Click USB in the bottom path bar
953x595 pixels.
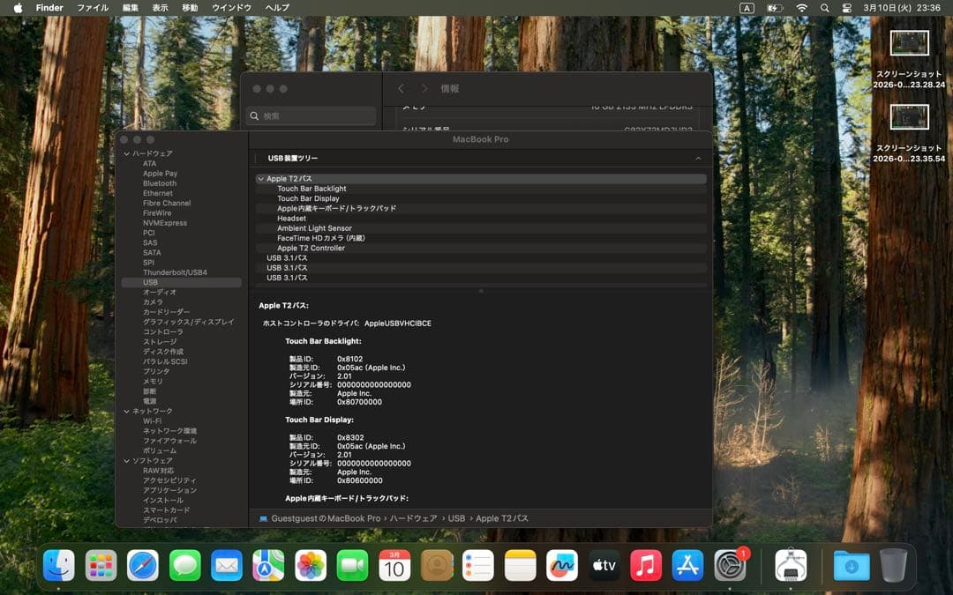pyautogui.click(x=456, y=518)
